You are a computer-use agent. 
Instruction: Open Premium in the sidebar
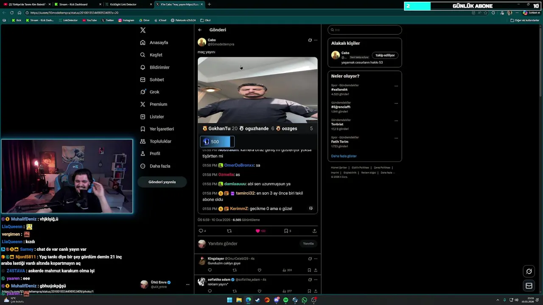(154, 104)
